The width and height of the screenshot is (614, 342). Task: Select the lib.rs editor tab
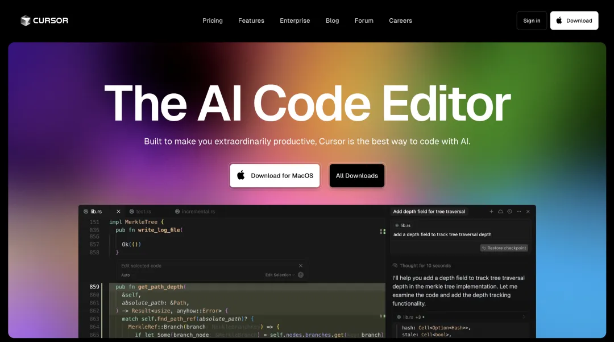96,212
